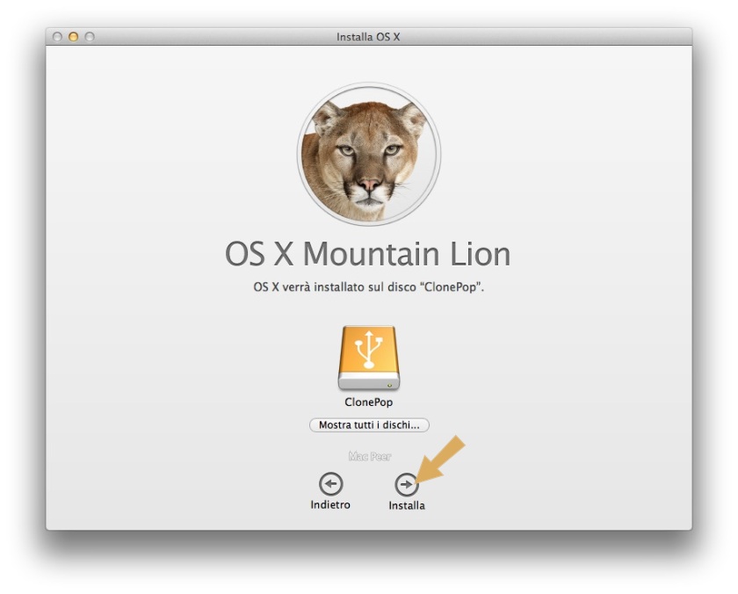Click the OS X Mountain Lion heading
Image resolution: width=738 pixels, height=594 pixels.
(x=368, y=254)
